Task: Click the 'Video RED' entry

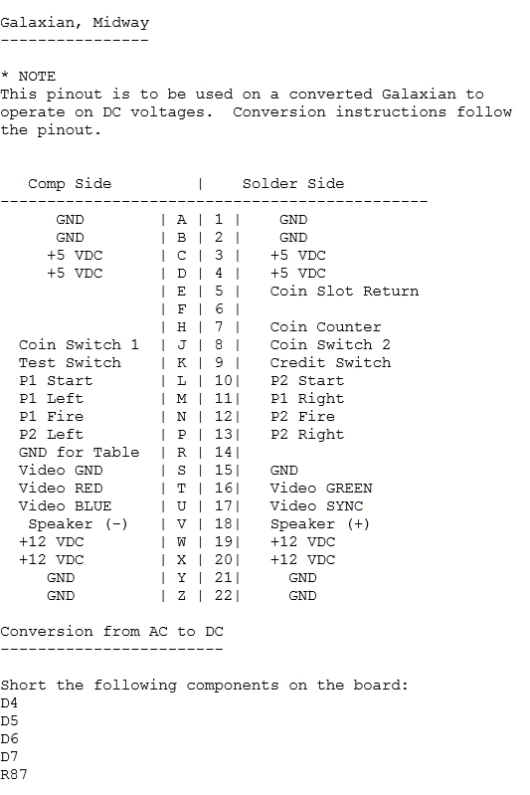Action: [x=61, y=489]
